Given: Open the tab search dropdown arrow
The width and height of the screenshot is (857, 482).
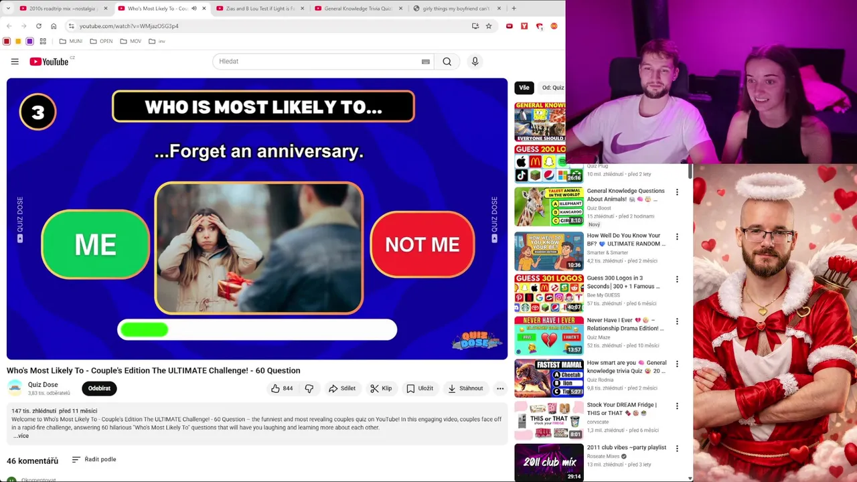Looking at the screenshot, I should coord(8,9).
